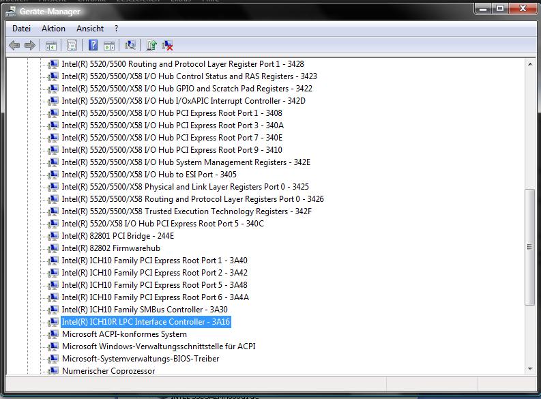Open the Ansicht menu
This screenshot has width=541, height=399.
coord(90,29)
